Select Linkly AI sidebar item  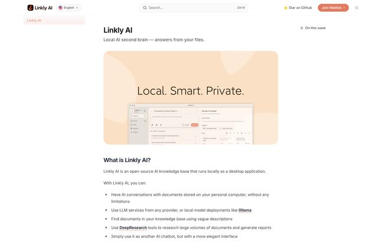[54, 20]
